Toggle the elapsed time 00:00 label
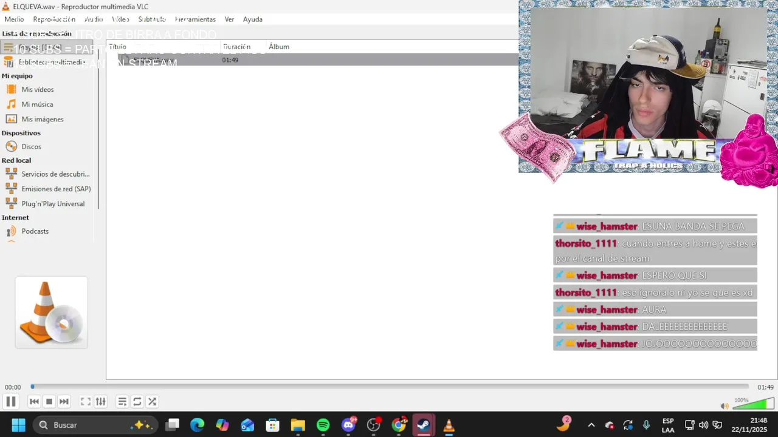This screenshot has height=437, width=778. click(x=13, y=387)
